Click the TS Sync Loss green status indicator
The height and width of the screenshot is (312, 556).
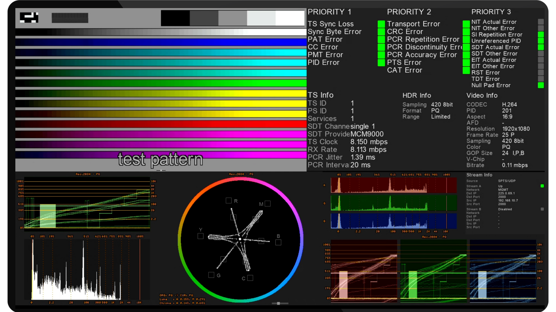pyautogui.click(x=381, y=24)
